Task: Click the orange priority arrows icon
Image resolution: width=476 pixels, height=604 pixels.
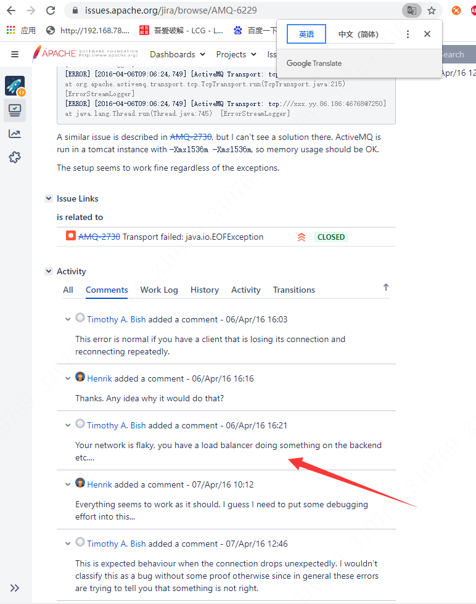Action: [x=302, y=237]
